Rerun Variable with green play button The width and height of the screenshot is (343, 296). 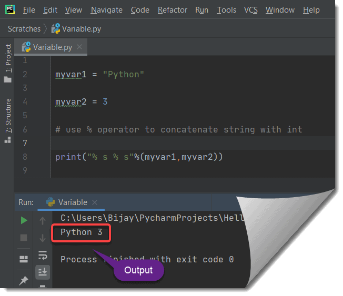pyautogui.click(x=24, y=220)
